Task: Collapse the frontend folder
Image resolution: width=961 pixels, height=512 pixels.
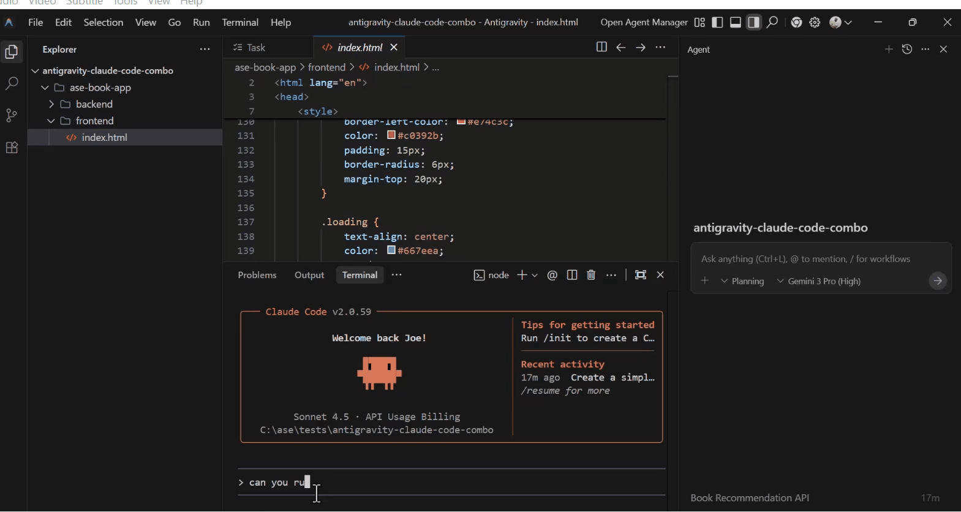Action: (x=51, y=121)
